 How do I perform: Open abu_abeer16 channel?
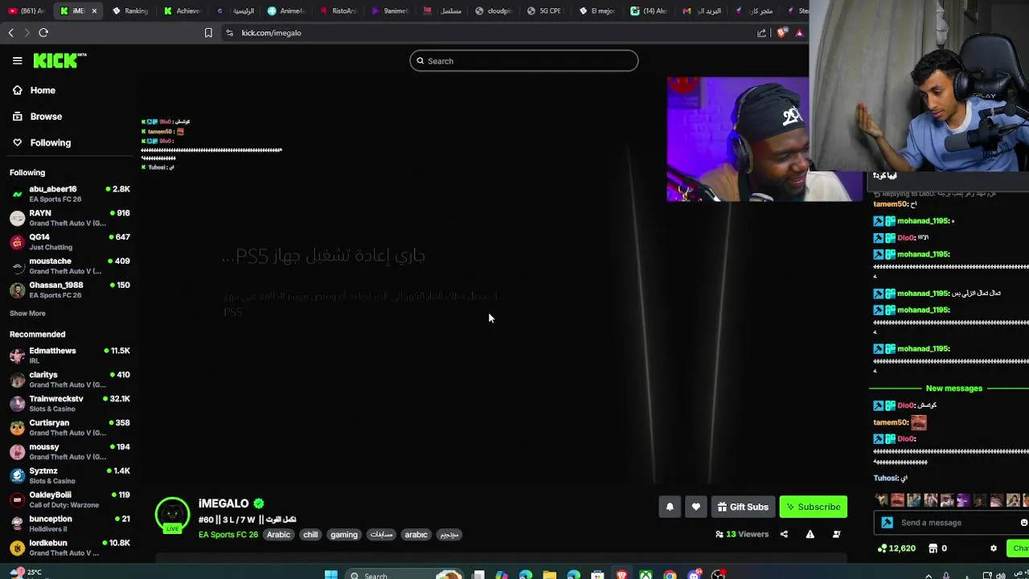(x=69, y=194)
